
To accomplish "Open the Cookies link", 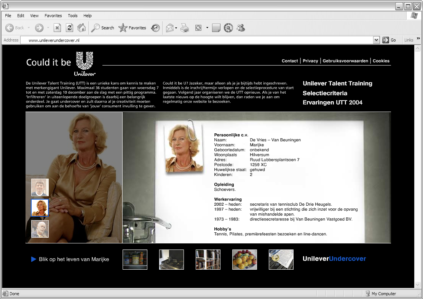I will (x=381, y=61).
